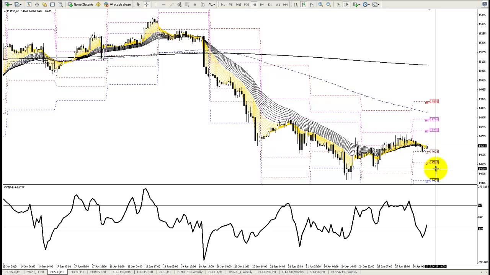
Task: Switch chart to H4 timeframe
Action: point(262,5)
